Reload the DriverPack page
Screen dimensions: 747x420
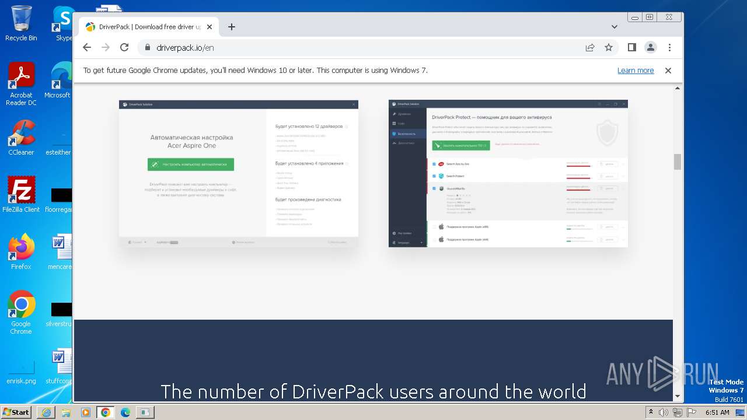[x=124, y=48]
